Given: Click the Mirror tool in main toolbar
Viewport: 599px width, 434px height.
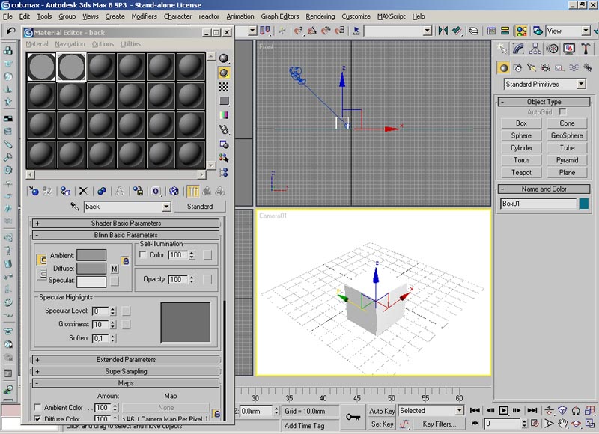Looking at the screenshot, I should tap(443, 31).
